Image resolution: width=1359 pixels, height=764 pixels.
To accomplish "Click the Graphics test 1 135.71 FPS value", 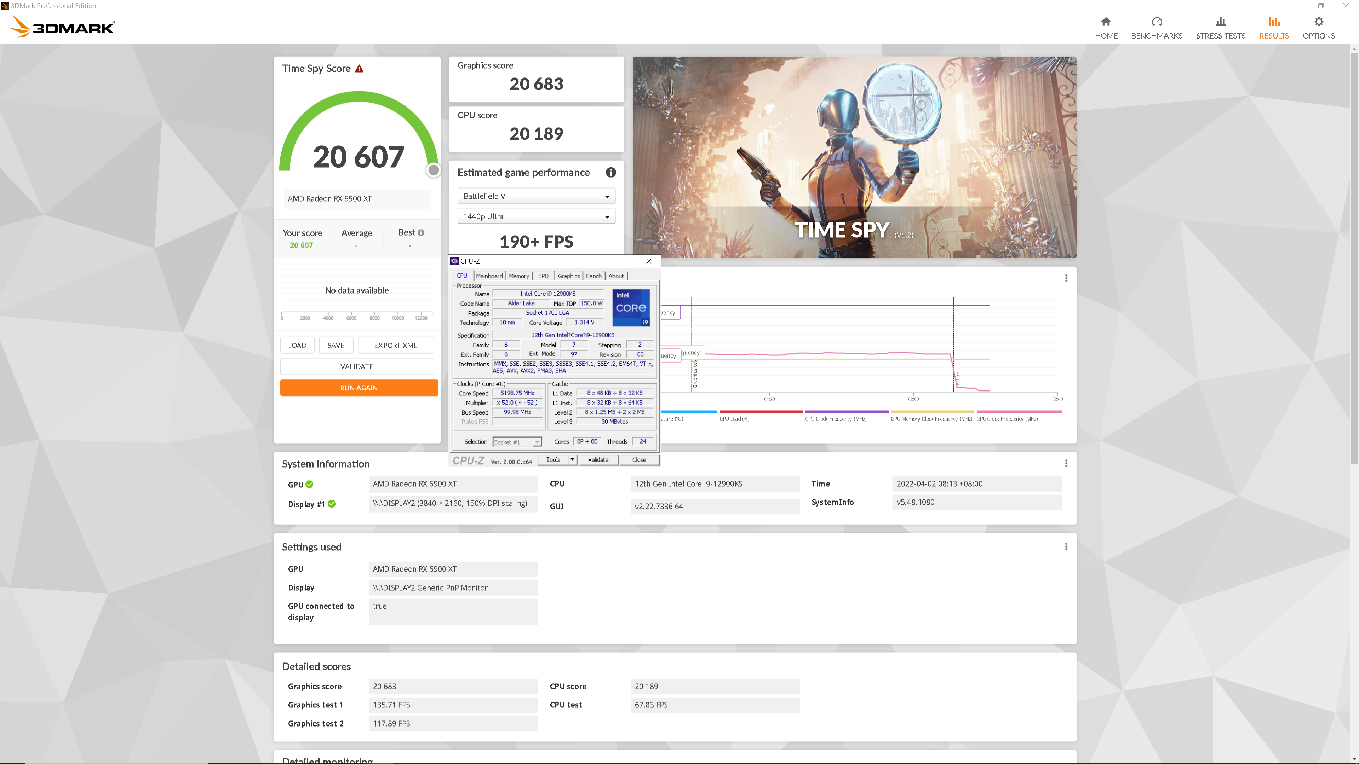I will click(453, 705).
